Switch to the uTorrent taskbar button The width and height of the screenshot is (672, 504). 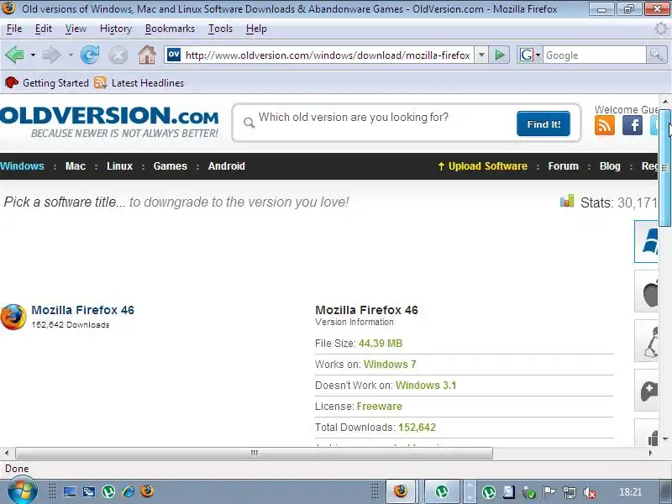[x=442, y=491]
